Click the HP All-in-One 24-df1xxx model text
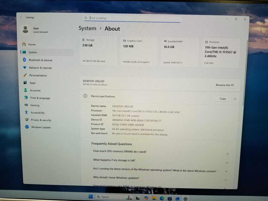This screenshot has height=201, width=268. [95, 85]
